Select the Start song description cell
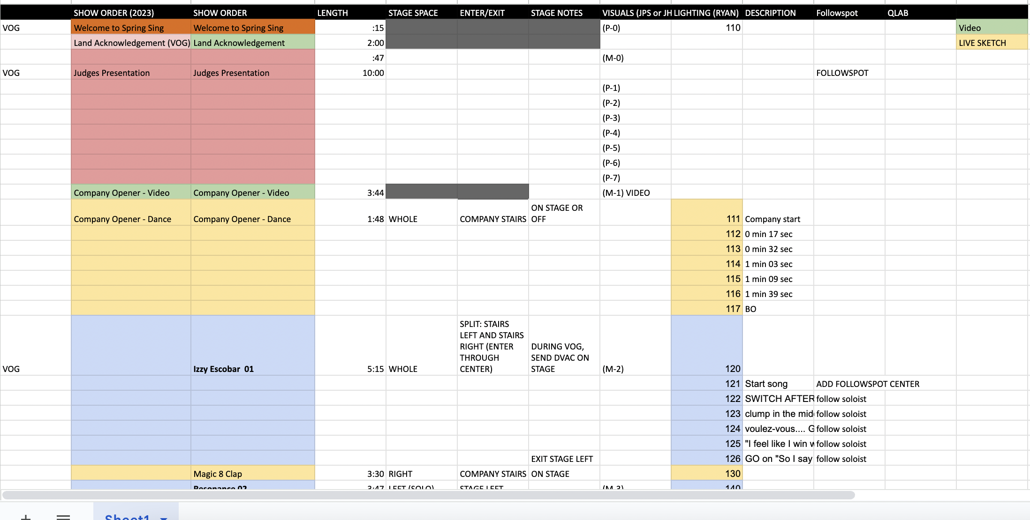This screenshot has height=520, width=1030. coord(778,383)
